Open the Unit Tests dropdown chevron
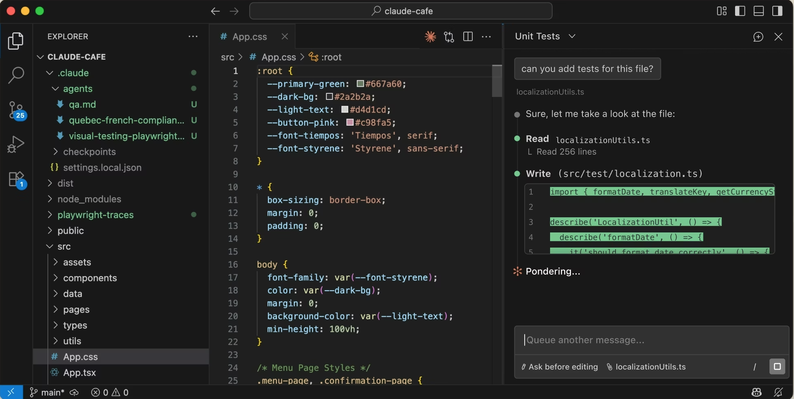The image size is (794, 399). point(572,36)
